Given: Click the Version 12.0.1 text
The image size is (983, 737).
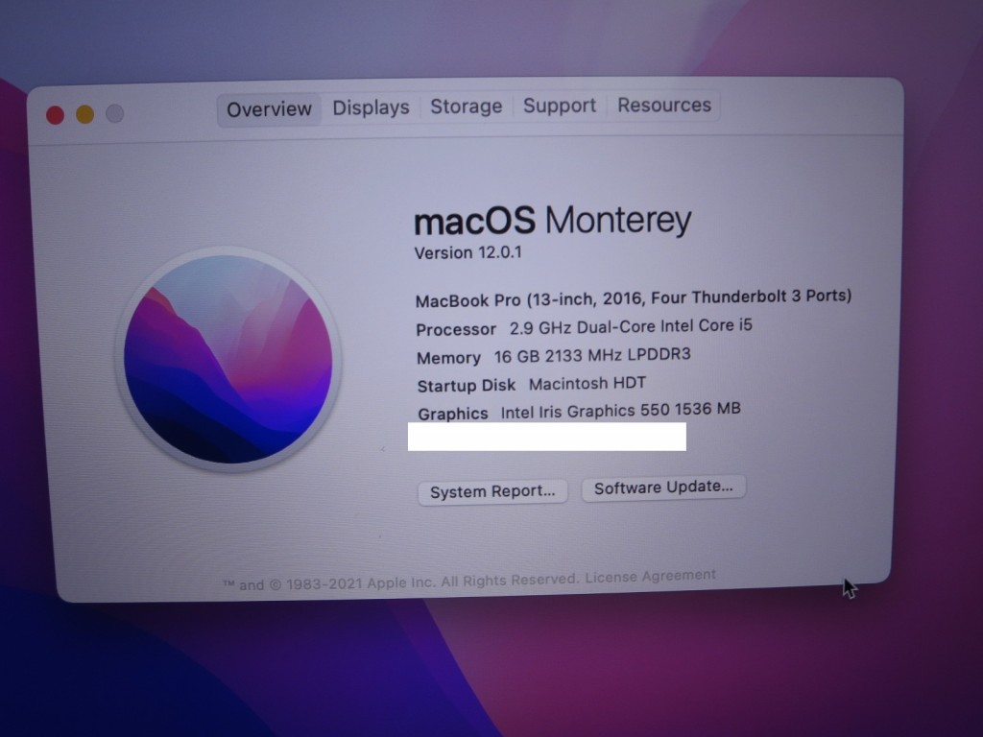Looking at the screenshot, I should coord(468,253).
